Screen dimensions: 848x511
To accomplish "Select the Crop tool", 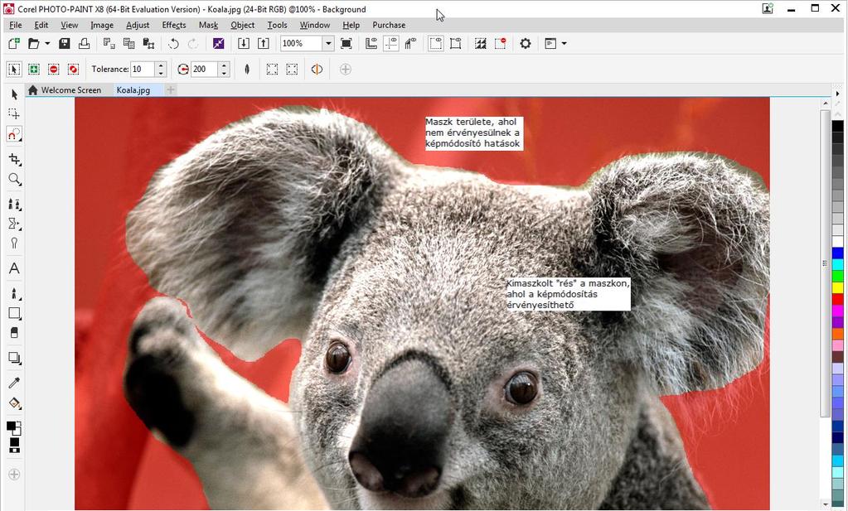I will tap(14, 159).
